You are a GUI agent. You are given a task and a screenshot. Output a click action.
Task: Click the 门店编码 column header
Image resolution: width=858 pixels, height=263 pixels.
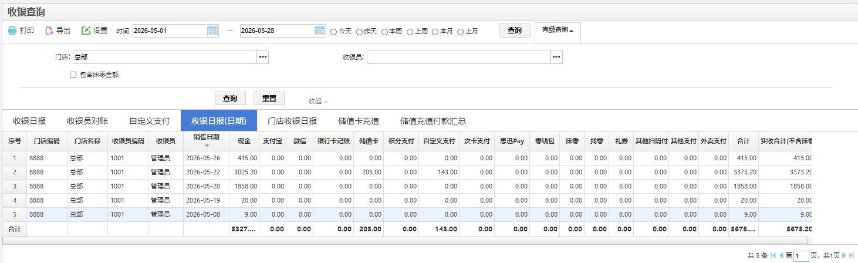pyautogui.click(x=47, y=141)
